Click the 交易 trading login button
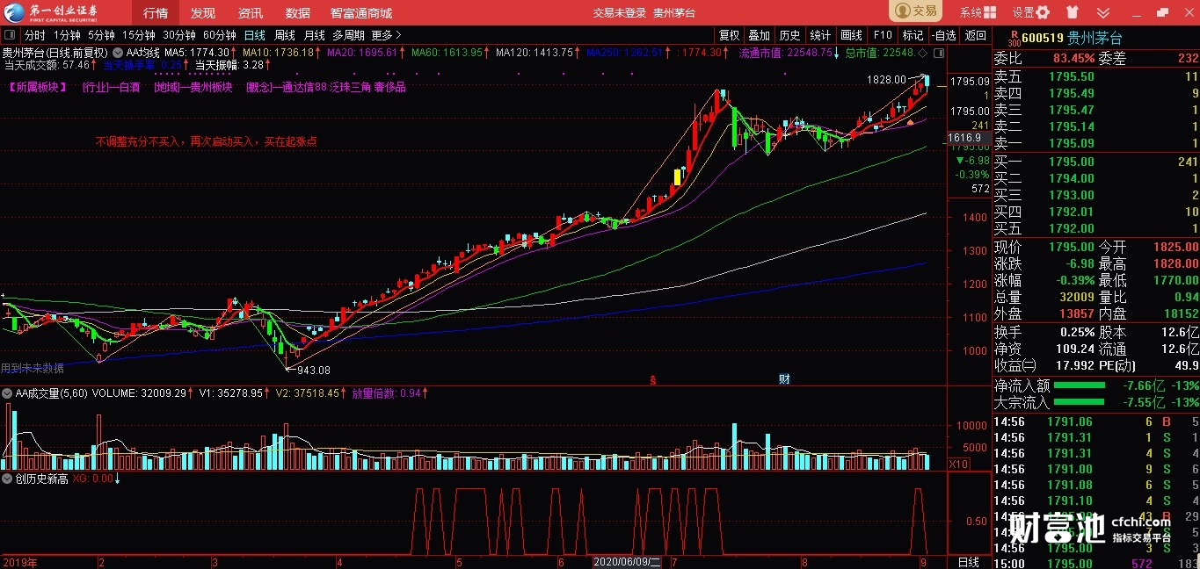 pos(915,11)
